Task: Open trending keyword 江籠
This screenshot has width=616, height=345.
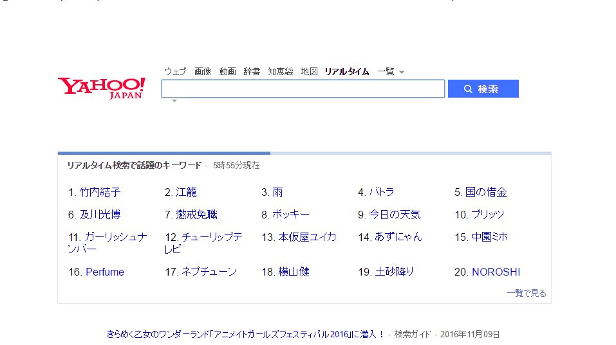Action: [186, 192]
